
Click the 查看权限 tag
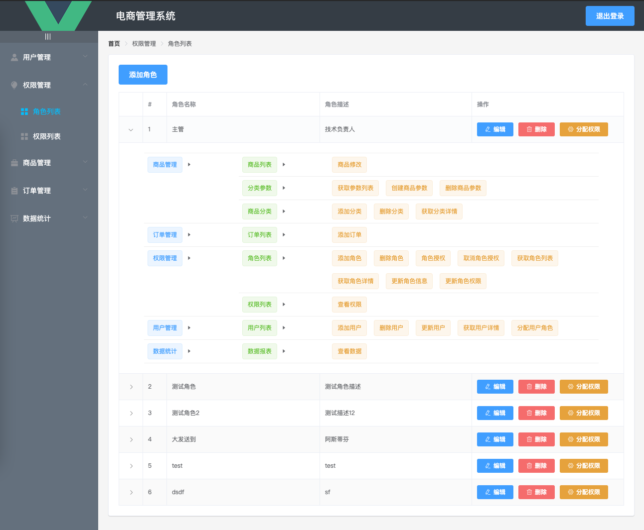(x=349, y=305)
